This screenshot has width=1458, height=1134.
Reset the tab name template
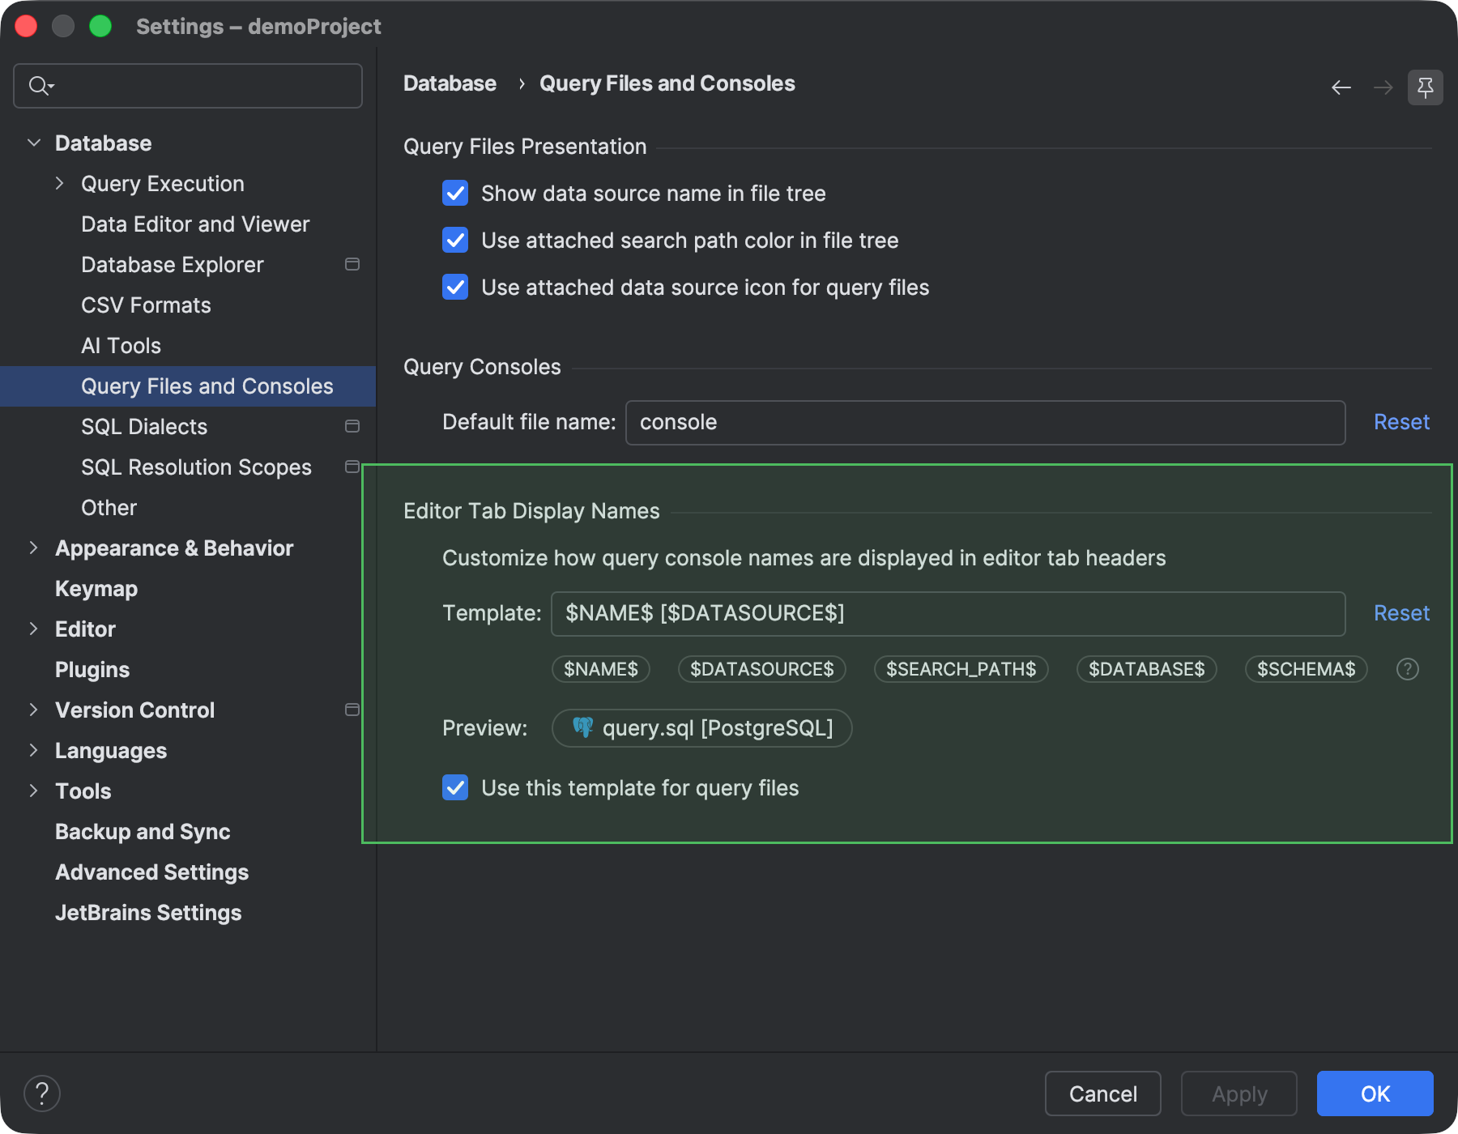1401,613
